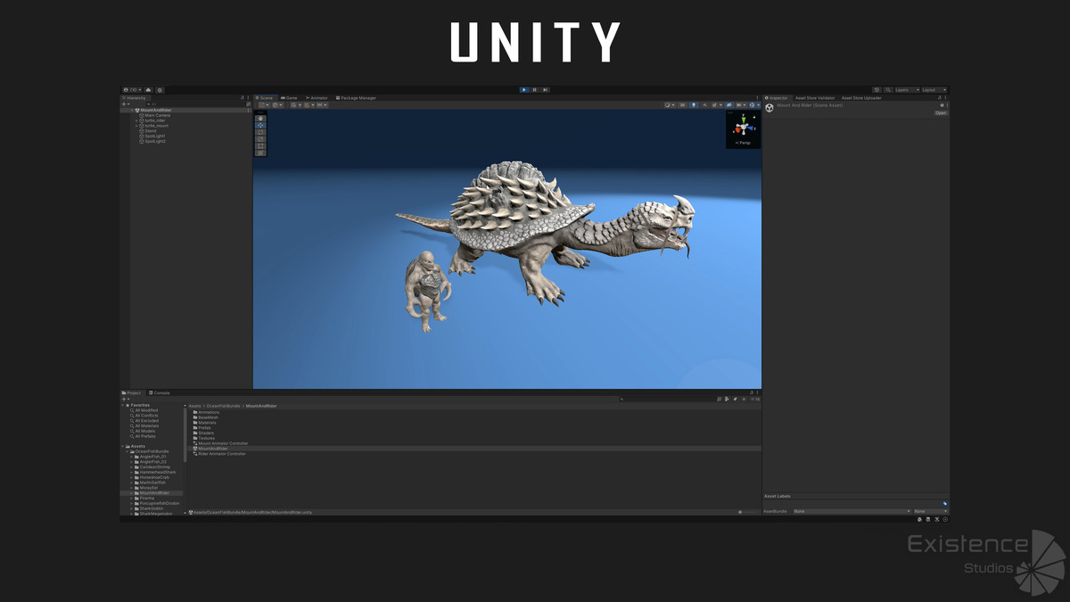
Task: Switch to the Game tab
Action: coord(287,98)
